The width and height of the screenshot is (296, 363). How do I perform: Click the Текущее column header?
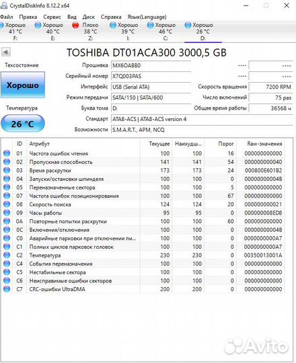[156, 144]
